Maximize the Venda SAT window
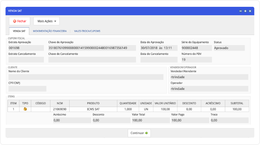This screenshot has height=145, width=260. (x=245, y=11)
